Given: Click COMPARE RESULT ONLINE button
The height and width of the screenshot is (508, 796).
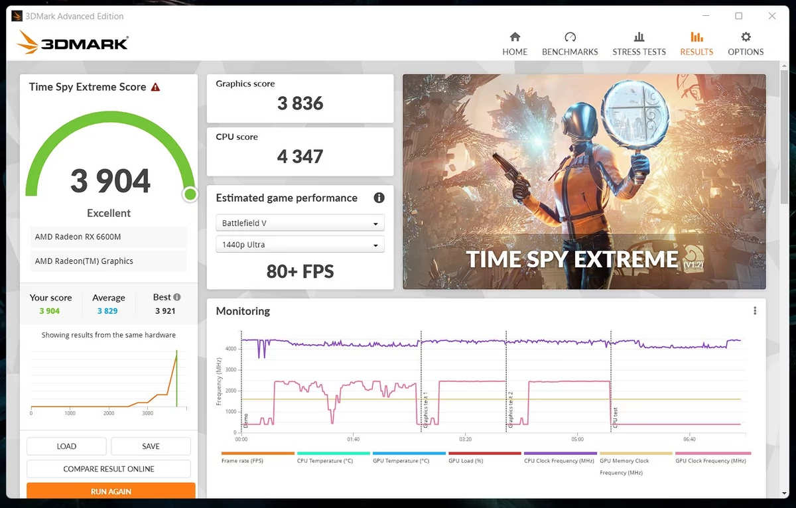Looking at the screenshot, I should coord(109,469).
